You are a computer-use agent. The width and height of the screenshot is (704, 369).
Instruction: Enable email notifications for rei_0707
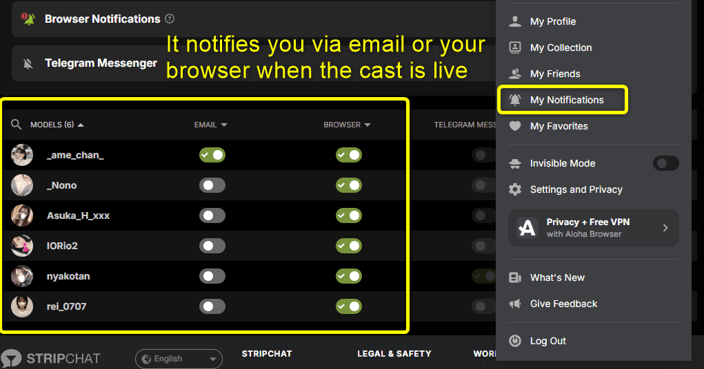(212, 306)
